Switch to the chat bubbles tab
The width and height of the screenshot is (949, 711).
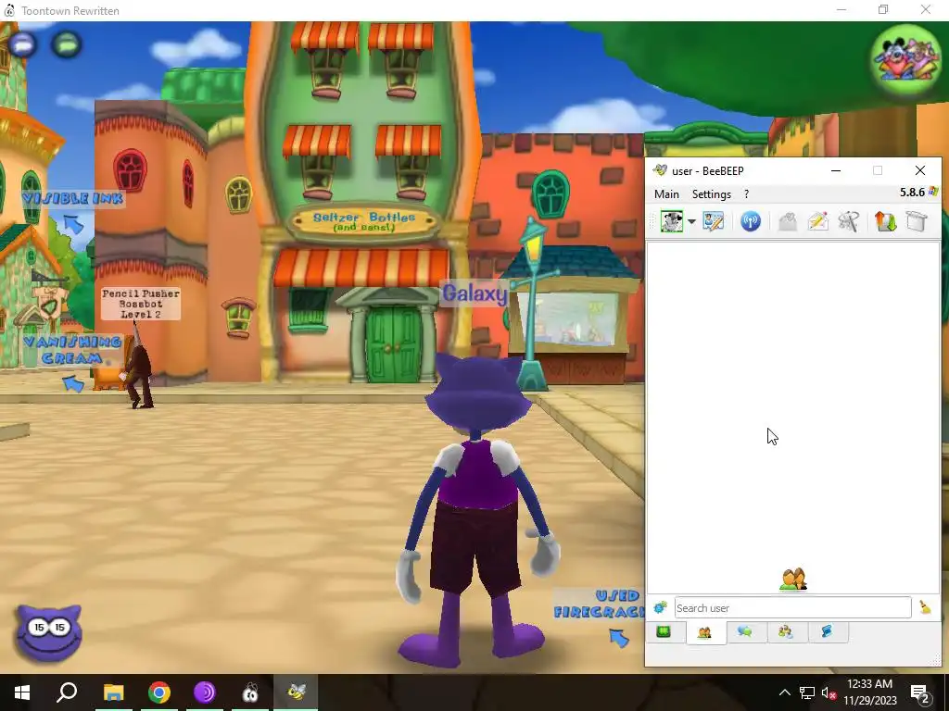(745, 632)
